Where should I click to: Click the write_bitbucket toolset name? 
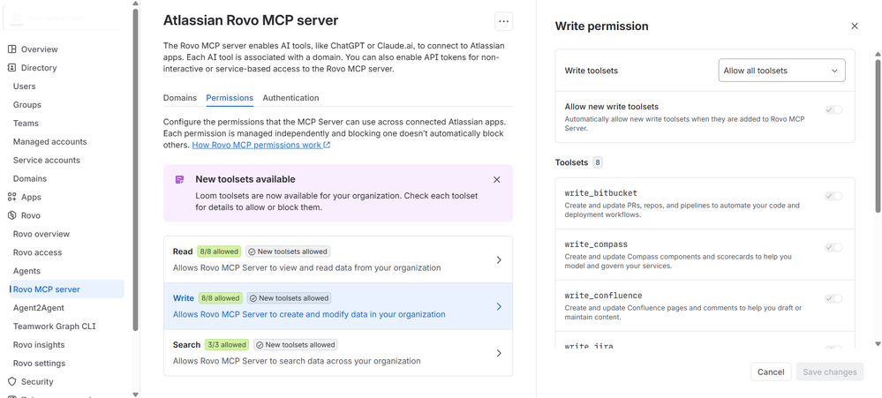(600, 192)
